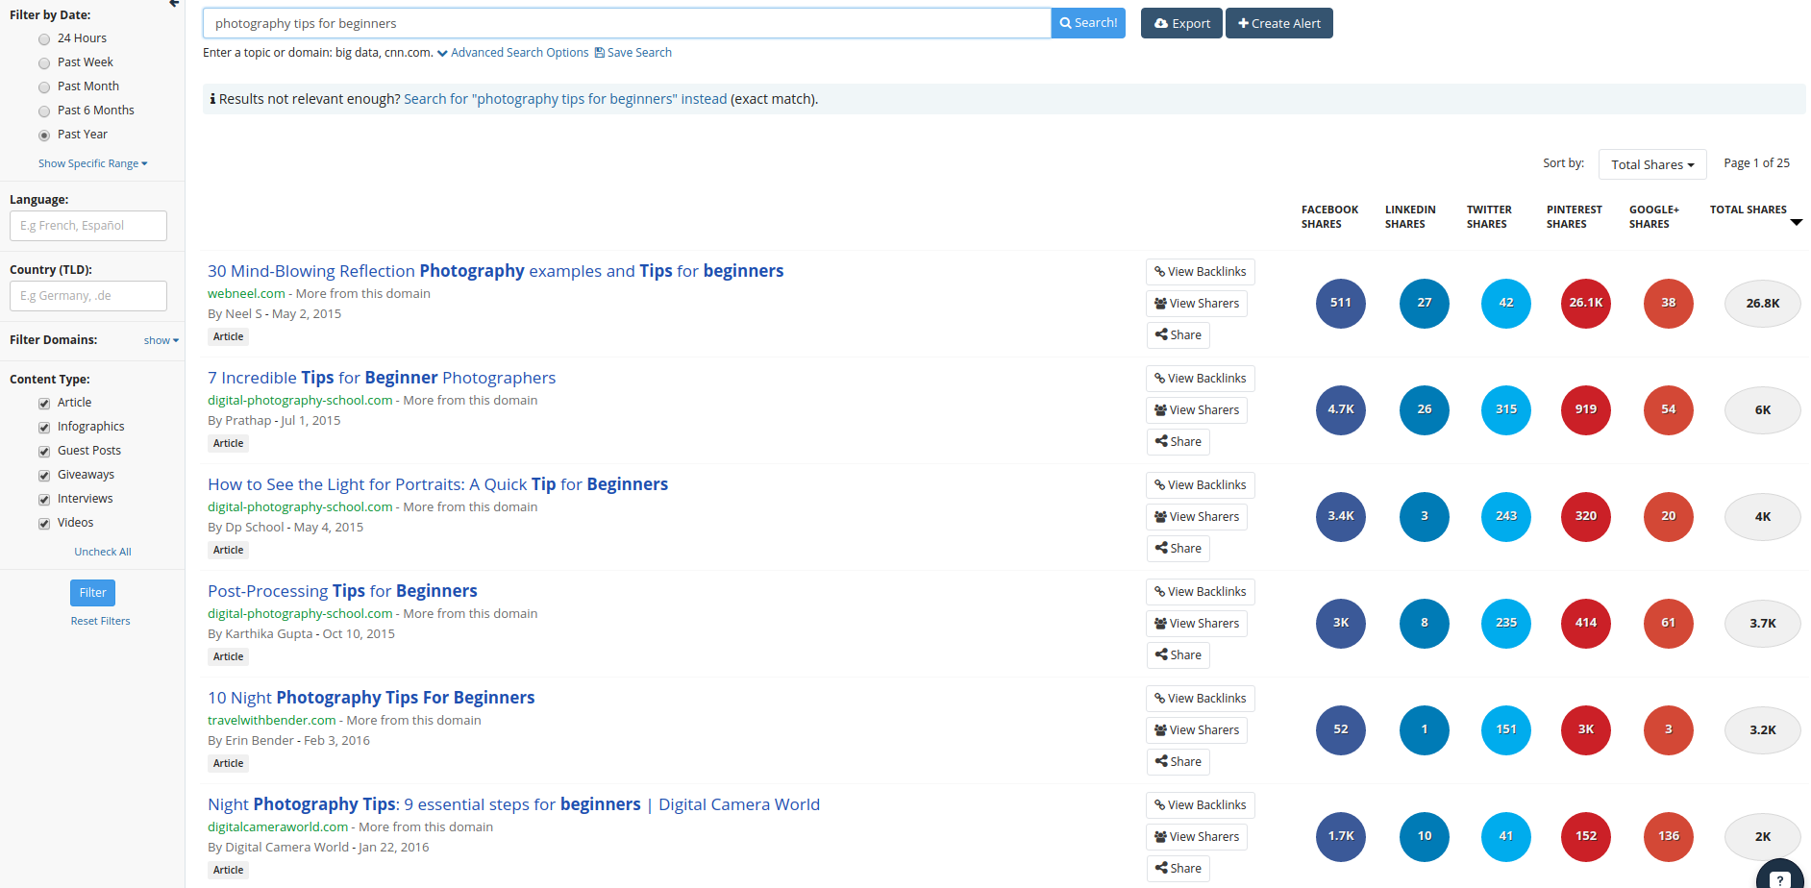Viewport: 1811px width, 888px height.
Task: Open Post-Processing Tips for Beginners article
Action: tap(342, 591)
